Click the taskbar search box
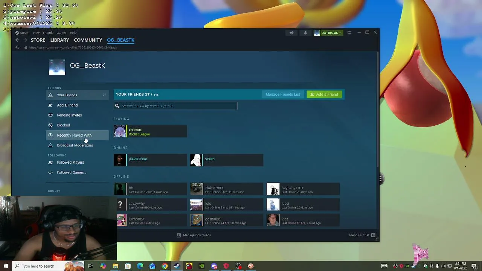Image resolution: width=482 pixels, height=271 pixels. (x=48, y=266)
